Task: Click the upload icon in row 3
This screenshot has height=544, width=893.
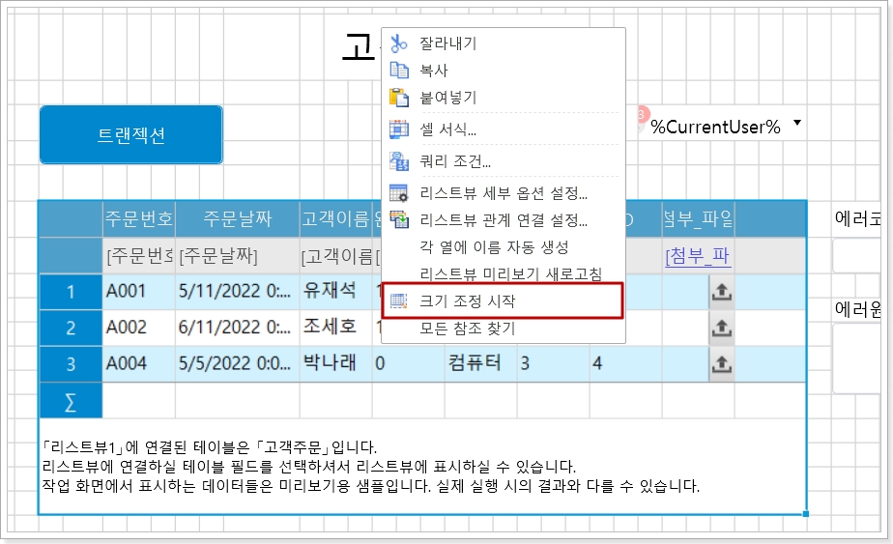Action: click(x=721, y=364)
